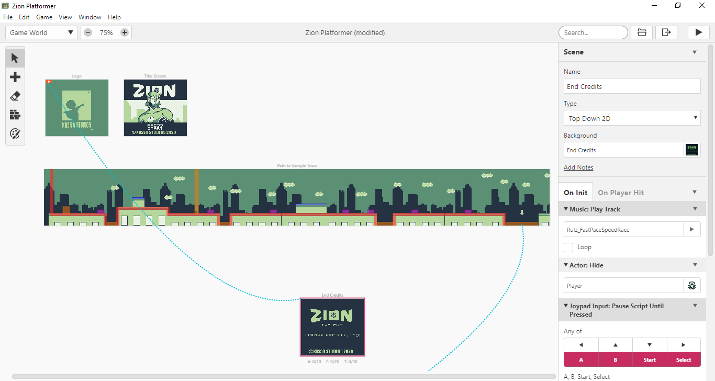Switch to the On Init tab
Screen dimensions: 715x381
pos(576,193)
